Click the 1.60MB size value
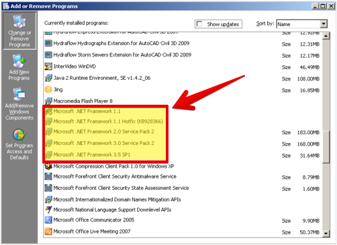This screenshot has width=337, height=245. click(x=311, y=189)
